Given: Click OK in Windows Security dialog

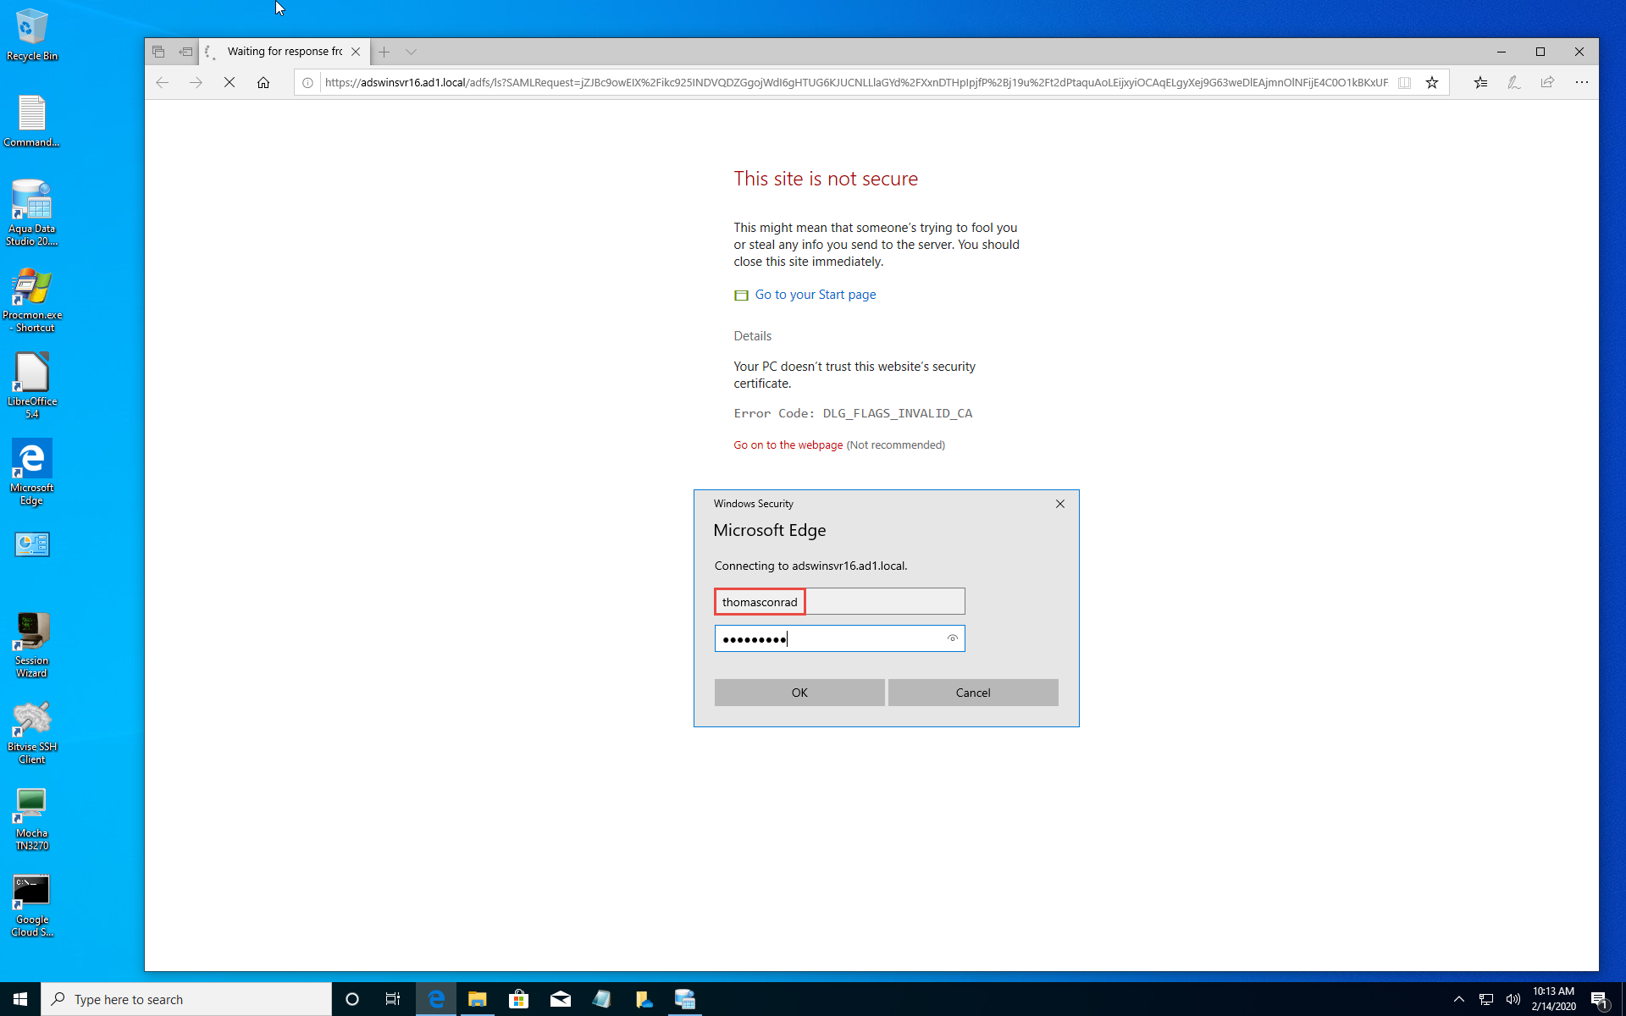Looking at the screenshot, I should coord(799,693).
